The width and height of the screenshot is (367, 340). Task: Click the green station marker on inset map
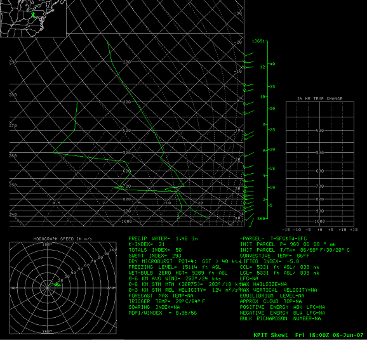coord(33,15)
